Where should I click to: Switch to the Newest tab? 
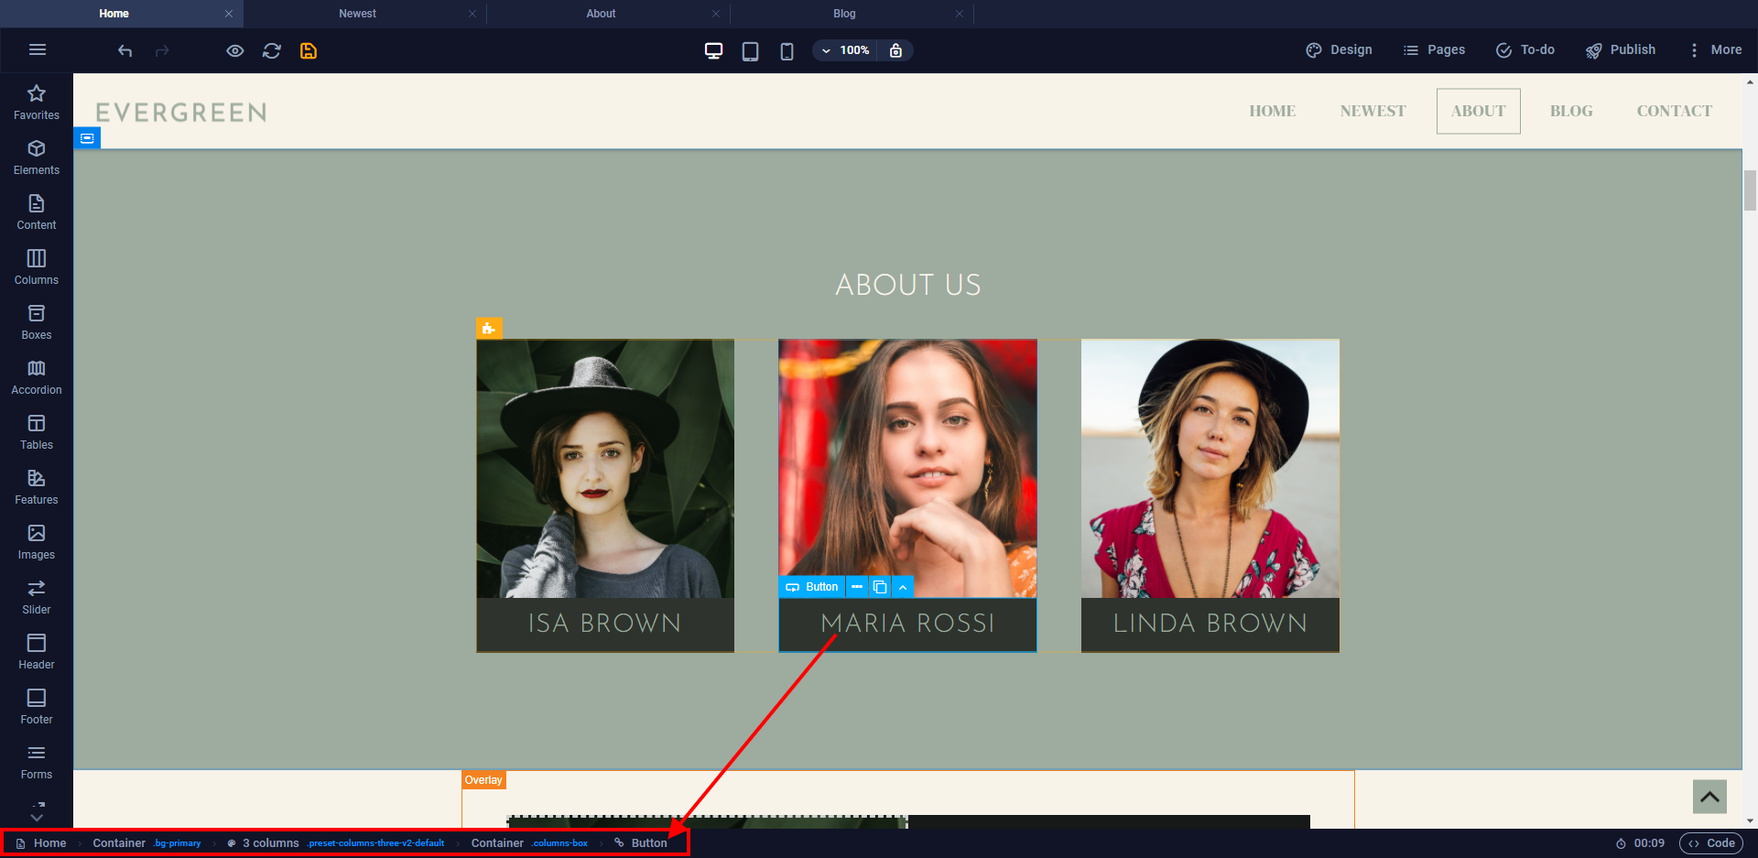[357, 14]
